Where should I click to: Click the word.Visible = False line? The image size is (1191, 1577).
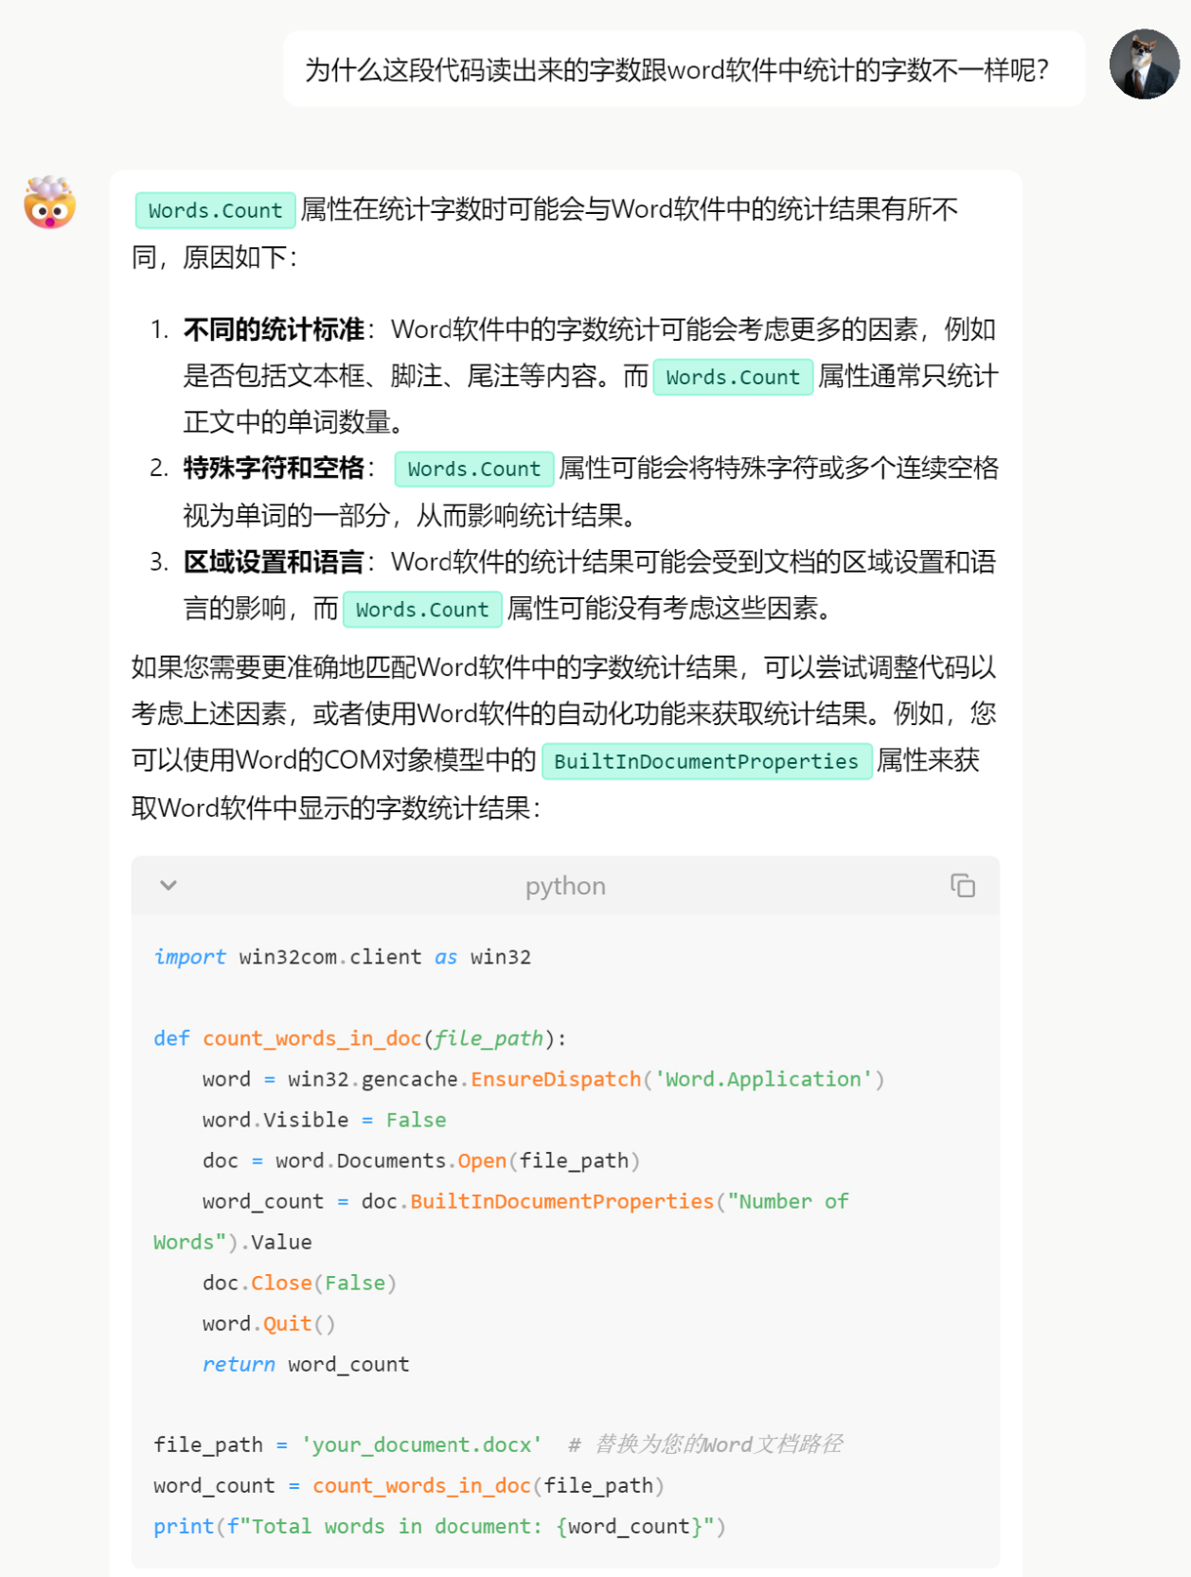[324, 1120]
